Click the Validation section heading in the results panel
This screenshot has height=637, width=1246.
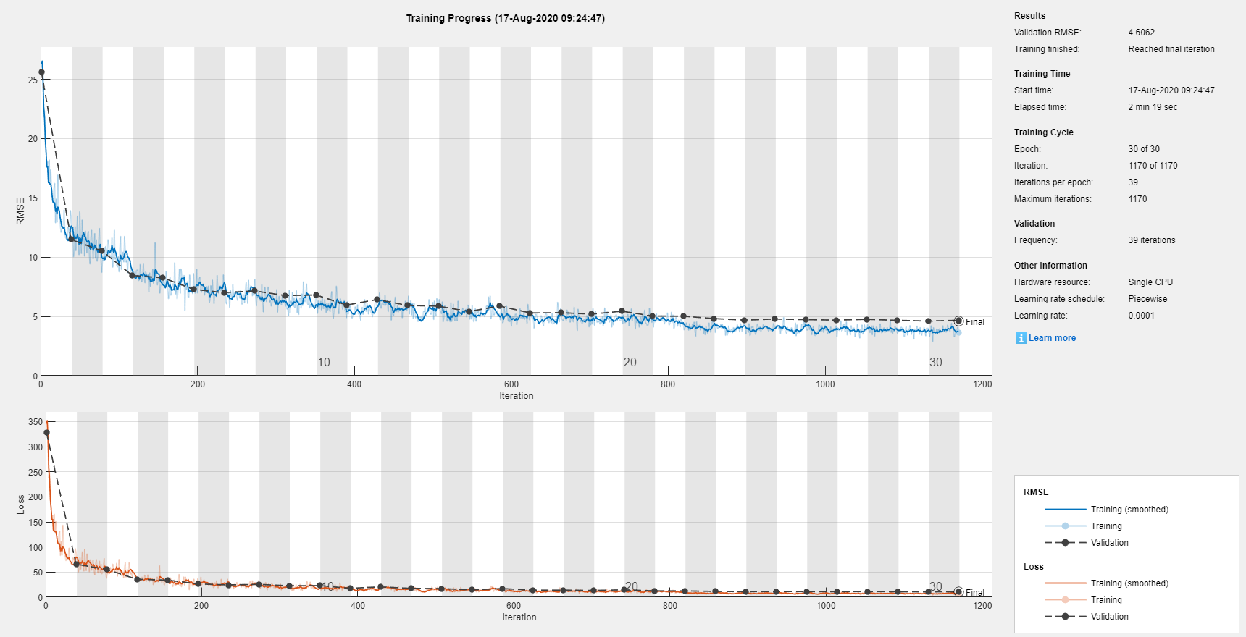click(1034, 224)
